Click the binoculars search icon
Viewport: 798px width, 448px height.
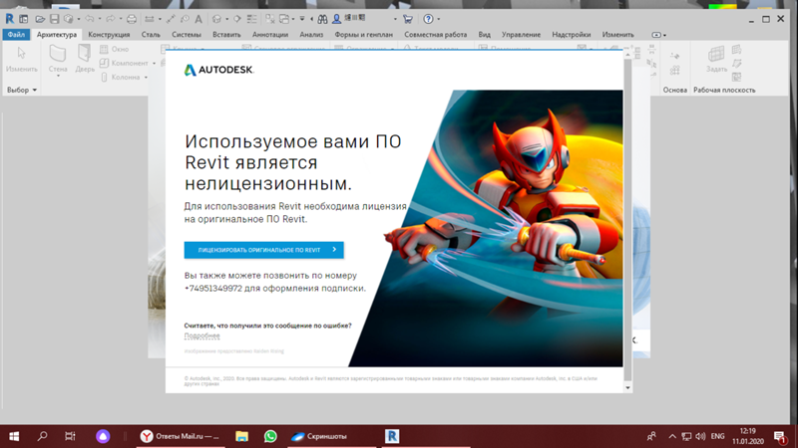click(322, 19)
